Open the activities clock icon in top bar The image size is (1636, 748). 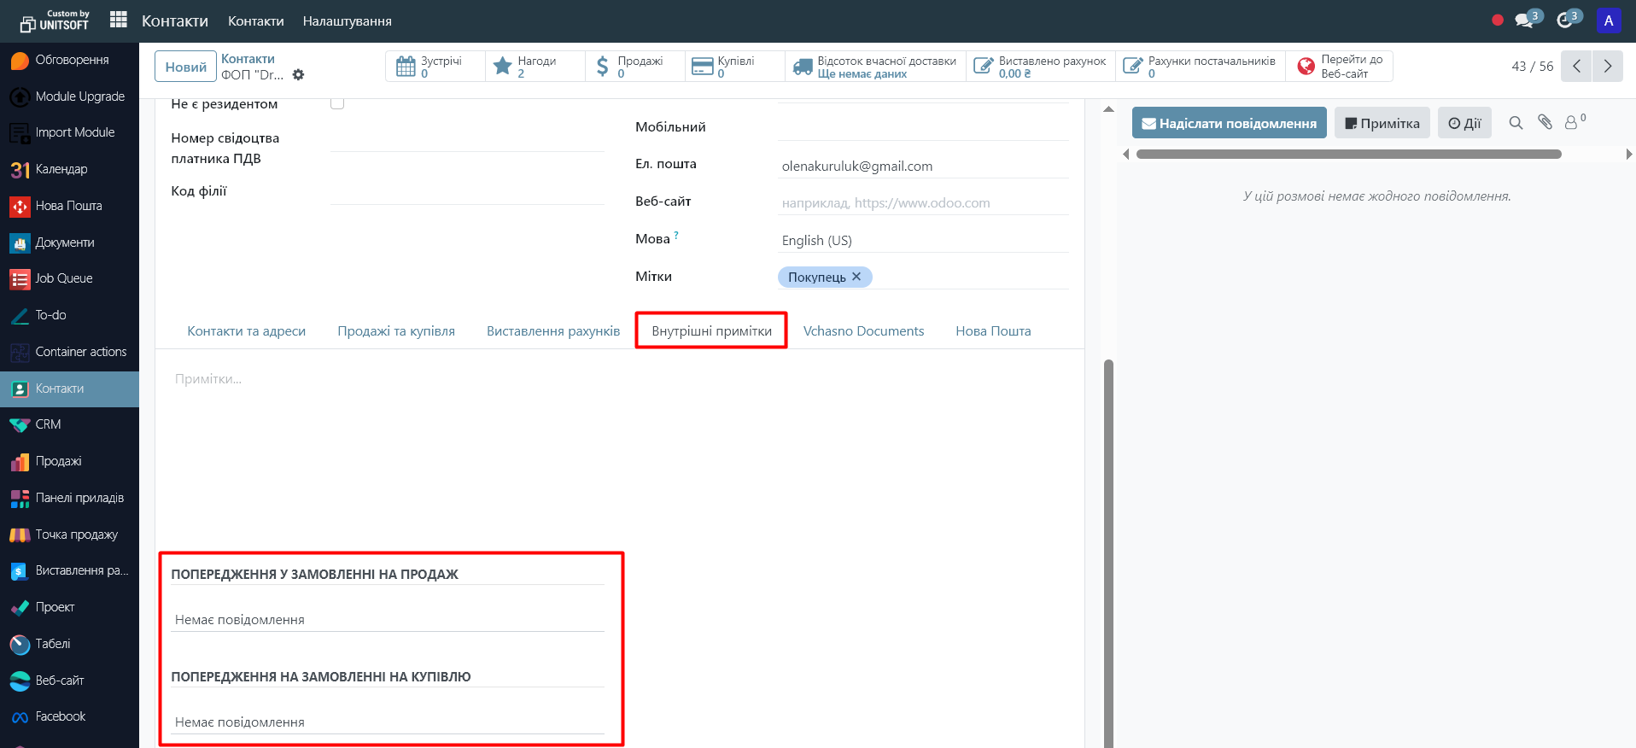point(1564,20)
